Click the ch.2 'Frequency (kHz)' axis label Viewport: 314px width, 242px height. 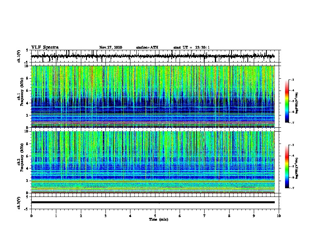pos(22,157)
